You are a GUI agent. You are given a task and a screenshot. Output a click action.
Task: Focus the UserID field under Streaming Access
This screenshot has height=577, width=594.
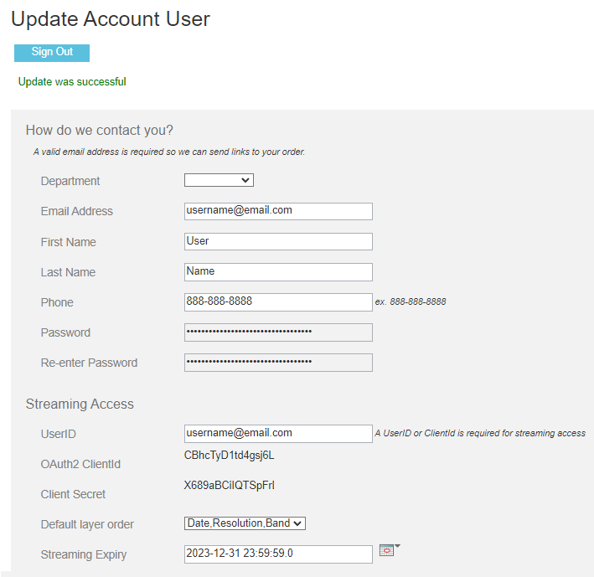[x=278, y=433]
